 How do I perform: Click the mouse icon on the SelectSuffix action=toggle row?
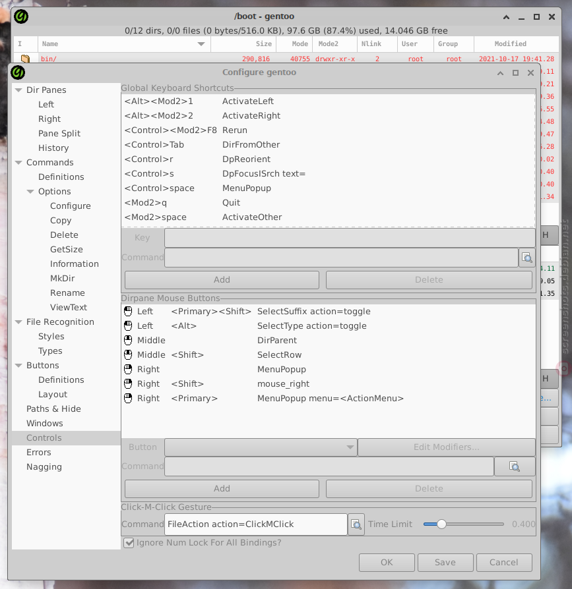pos(128,312)
